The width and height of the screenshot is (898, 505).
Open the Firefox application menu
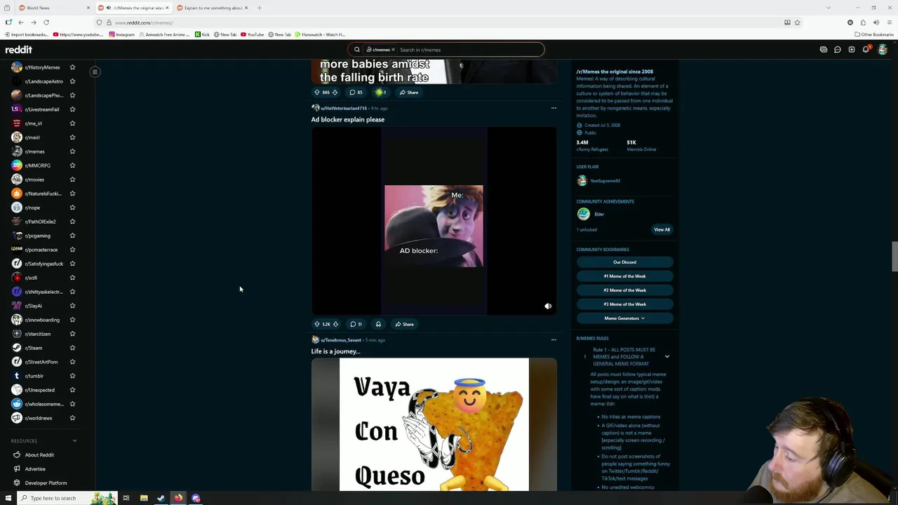(888, 22)
